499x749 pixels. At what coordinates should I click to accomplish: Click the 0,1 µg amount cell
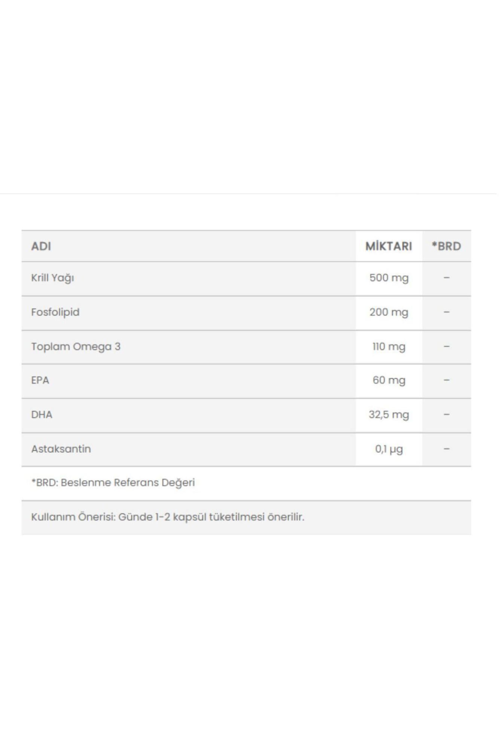(389, 449)
